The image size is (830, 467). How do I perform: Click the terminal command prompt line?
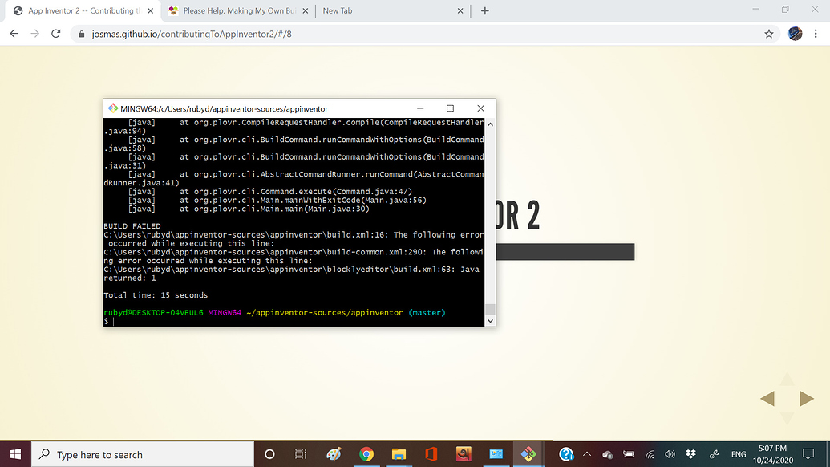[294, 321]
